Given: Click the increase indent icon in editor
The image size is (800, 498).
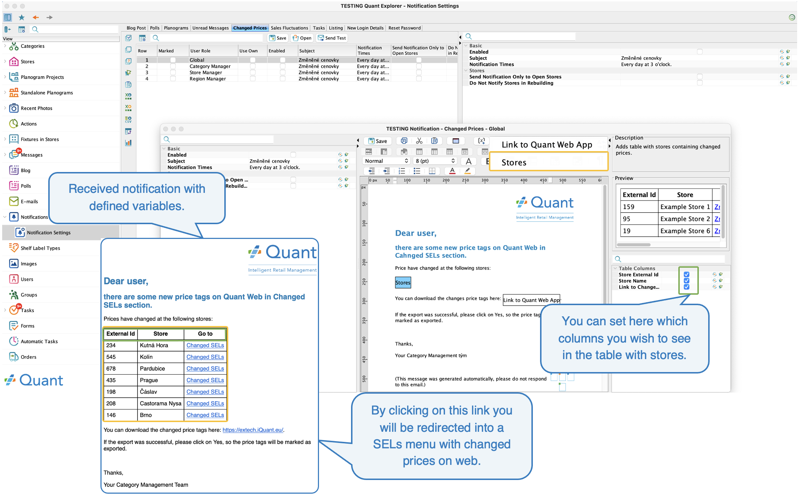Looking at the screenshot, I should 387,171.
